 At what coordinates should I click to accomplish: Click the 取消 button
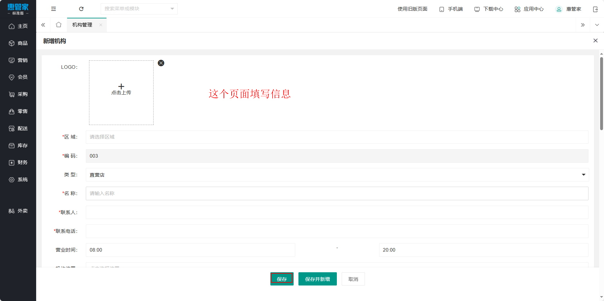(353, 279)
